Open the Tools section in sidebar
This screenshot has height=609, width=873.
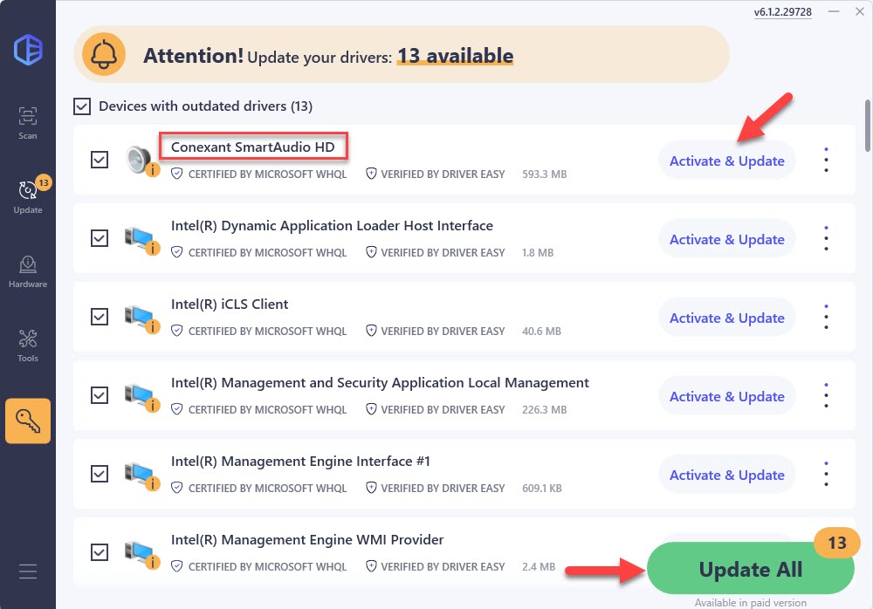[x=28, y=345]
